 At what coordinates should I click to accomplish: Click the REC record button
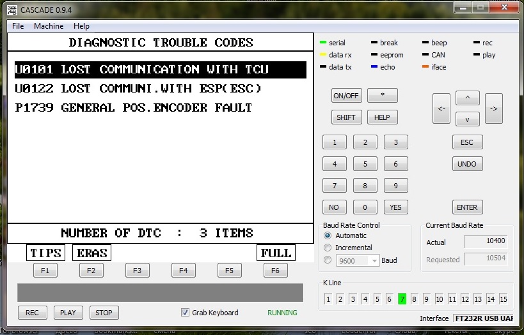pos(32,313)
